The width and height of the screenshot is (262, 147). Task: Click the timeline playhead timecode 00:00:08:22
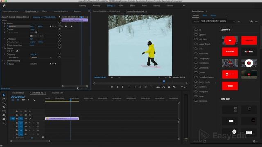tap(18, 97)
